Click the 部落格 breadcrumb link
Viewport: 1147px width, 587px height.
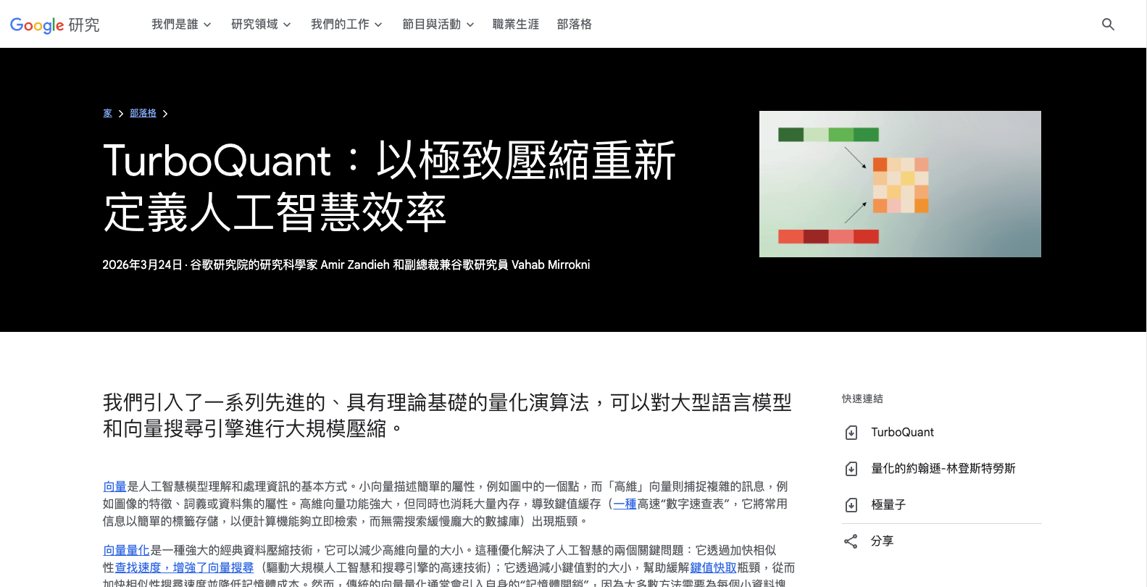click(x=143, y=113)
